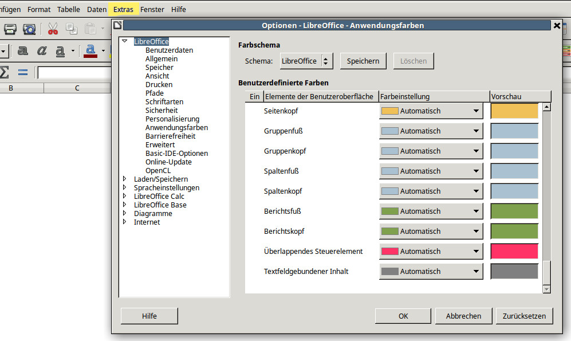The height and width of the screenshot is (341, 571).
Task: Select column C header in the spreadsheet
Action: [77, 88]
